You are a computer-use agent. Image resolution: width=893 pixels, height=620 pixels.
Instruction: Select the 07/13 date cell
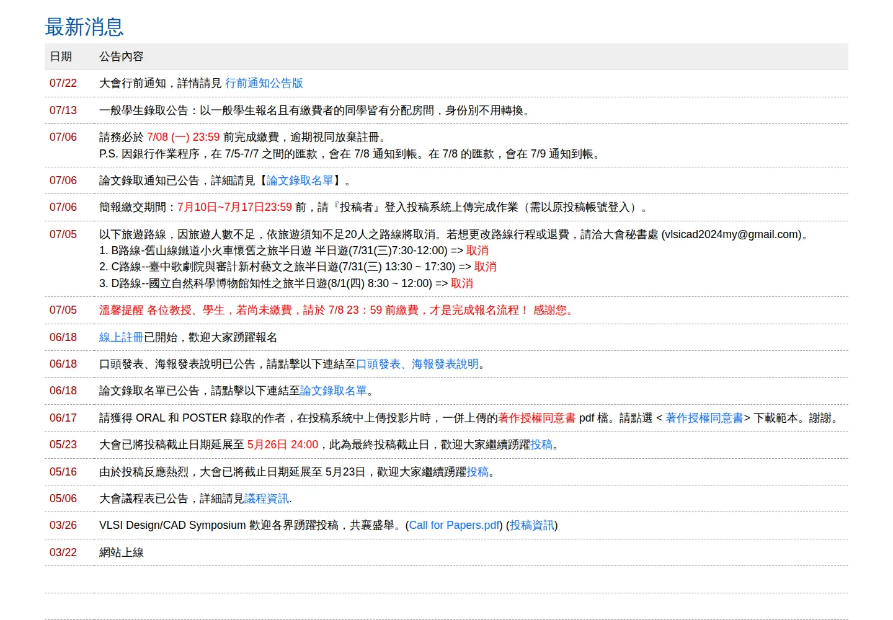(x=63, y=110)
